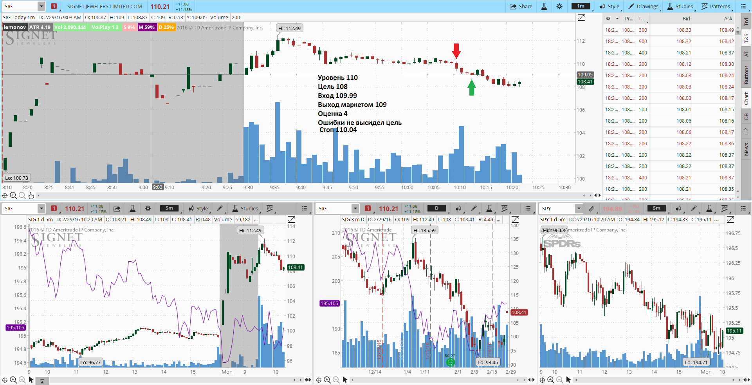Change the SPY chart 5m timeframe
The width and height of the screenshot is (752, 385).
click(656, 208)
